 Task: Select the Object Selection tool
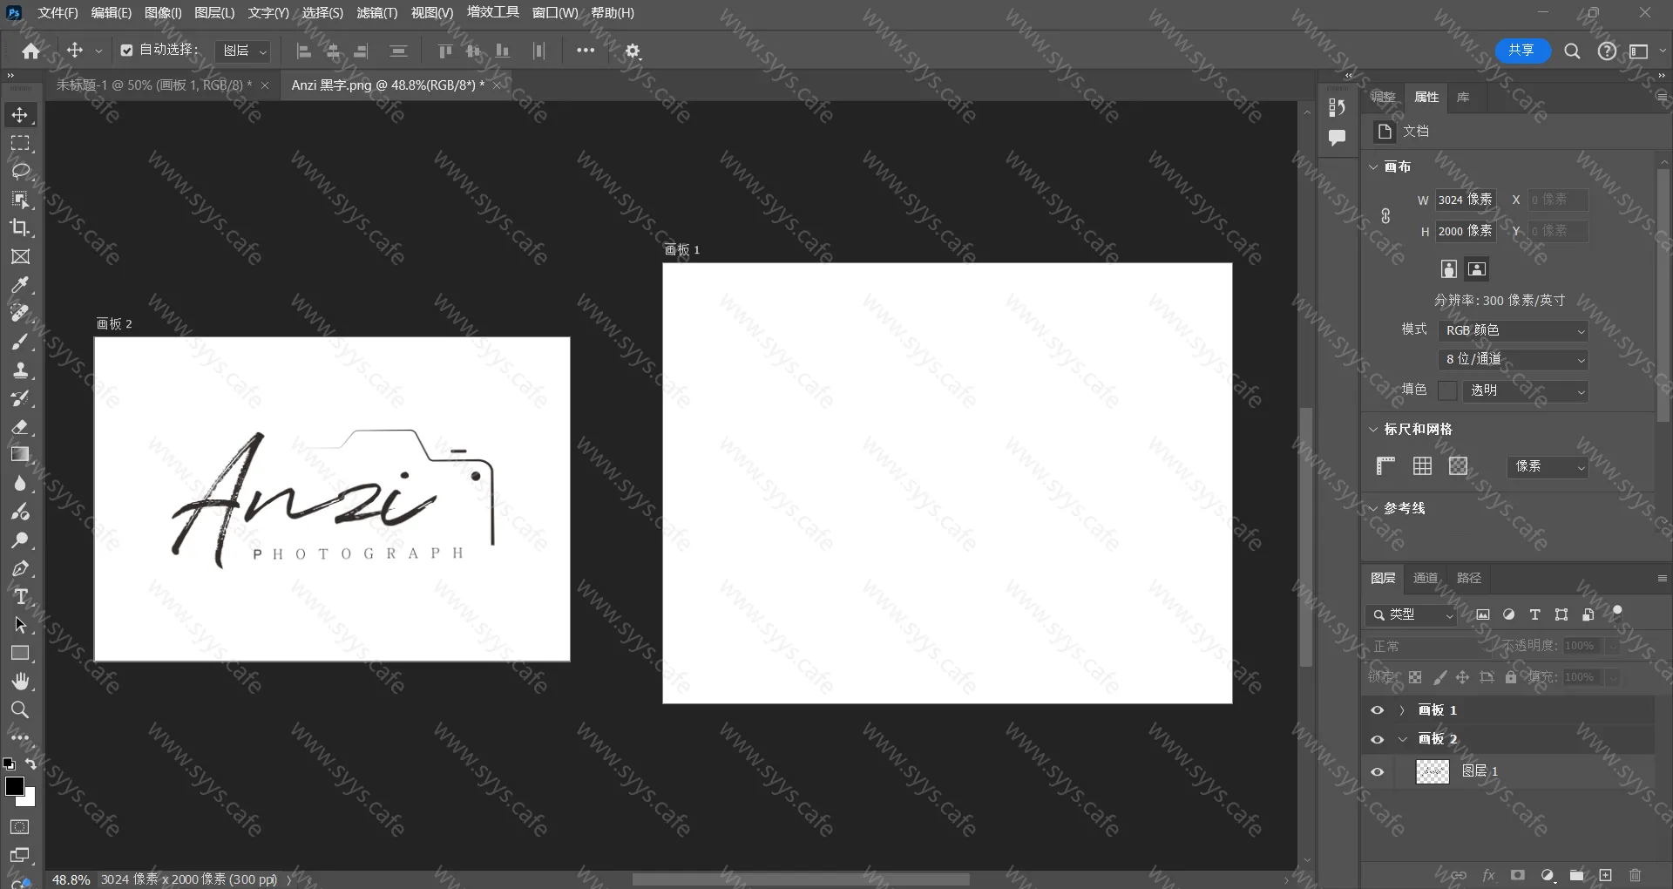[20, 200]
